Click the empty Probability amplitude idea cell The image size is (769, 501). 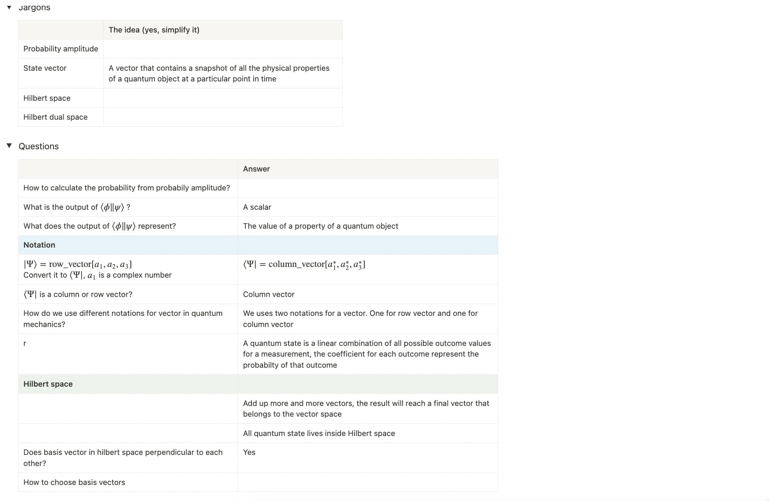(x=223, y=49)
